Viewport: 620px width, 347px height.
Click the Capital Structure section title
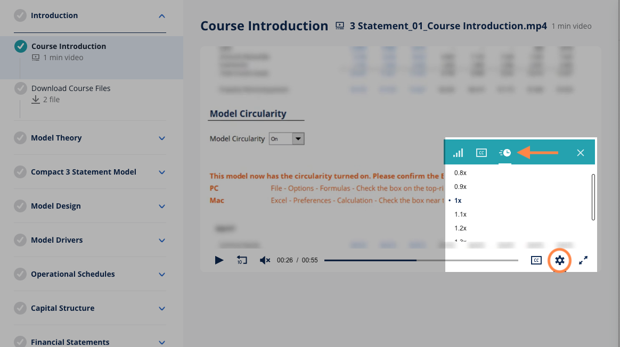click(62, 308)
